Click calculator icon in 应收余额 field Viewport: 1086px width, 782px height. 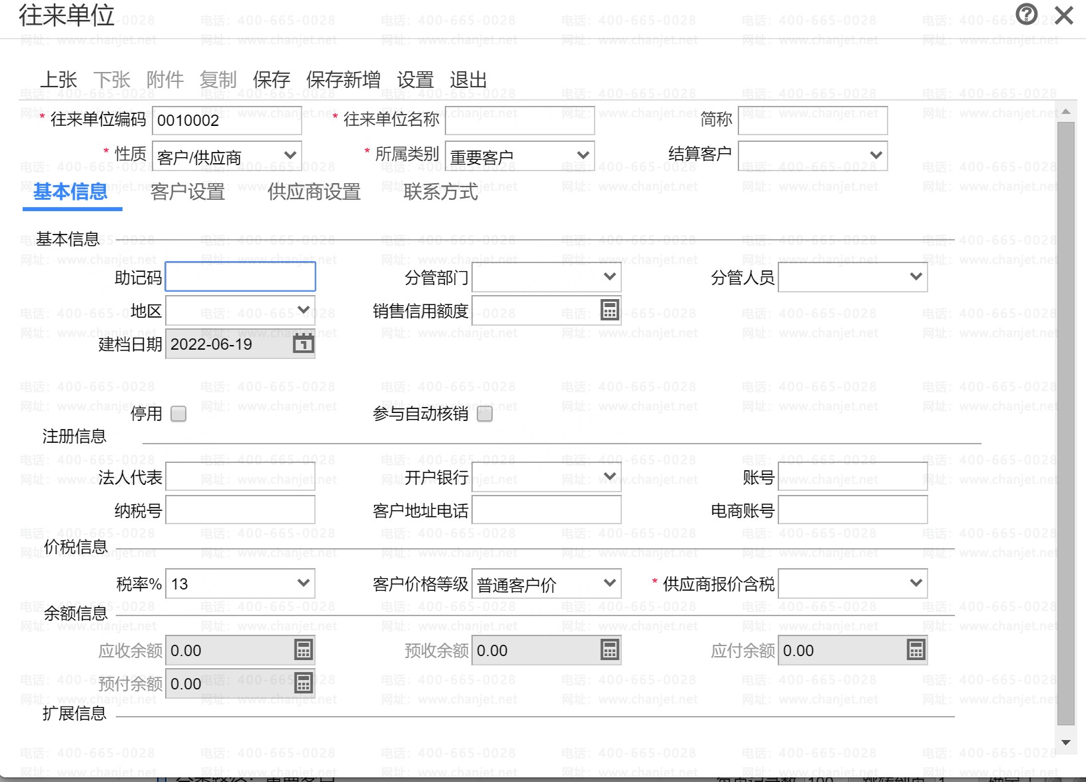click(x=303, y=650)
